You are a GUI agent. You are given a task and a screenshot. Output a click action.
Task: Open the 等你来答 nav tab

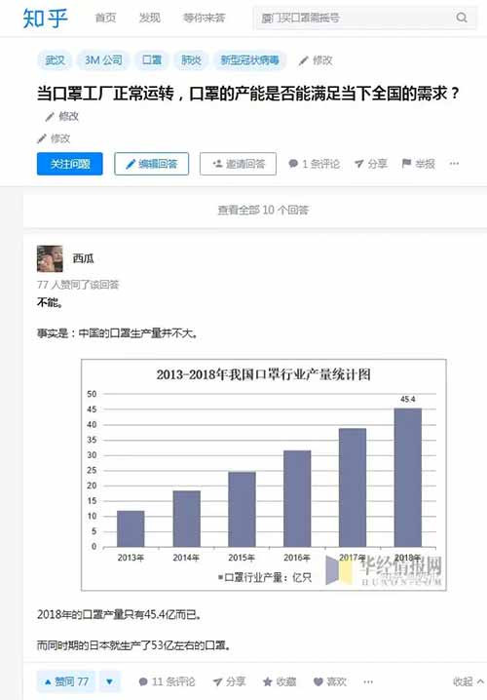(x=205, y=18)
